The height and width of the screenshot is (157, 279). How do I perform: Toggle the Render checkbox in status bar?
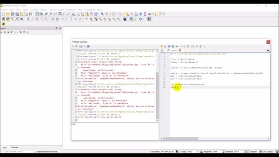(249, 152)
